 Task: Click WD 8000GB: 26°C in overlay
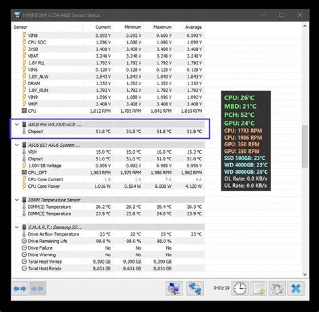(x=246, y=172)
